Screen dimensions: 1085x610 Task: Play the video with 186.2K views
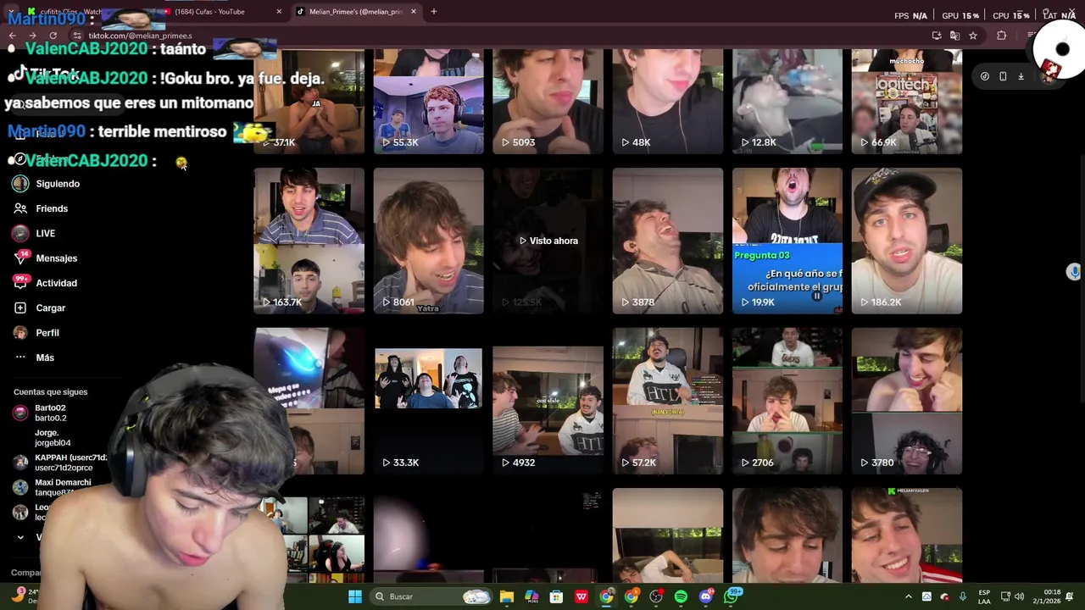(x=907, y=241)
